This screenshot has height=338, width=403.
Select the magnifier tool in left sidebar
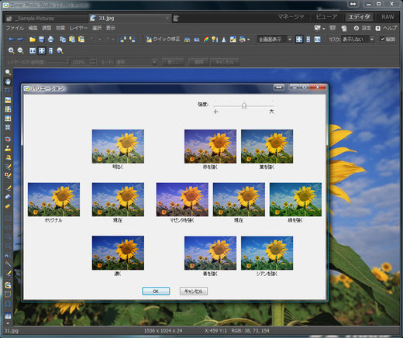point(8,72)
